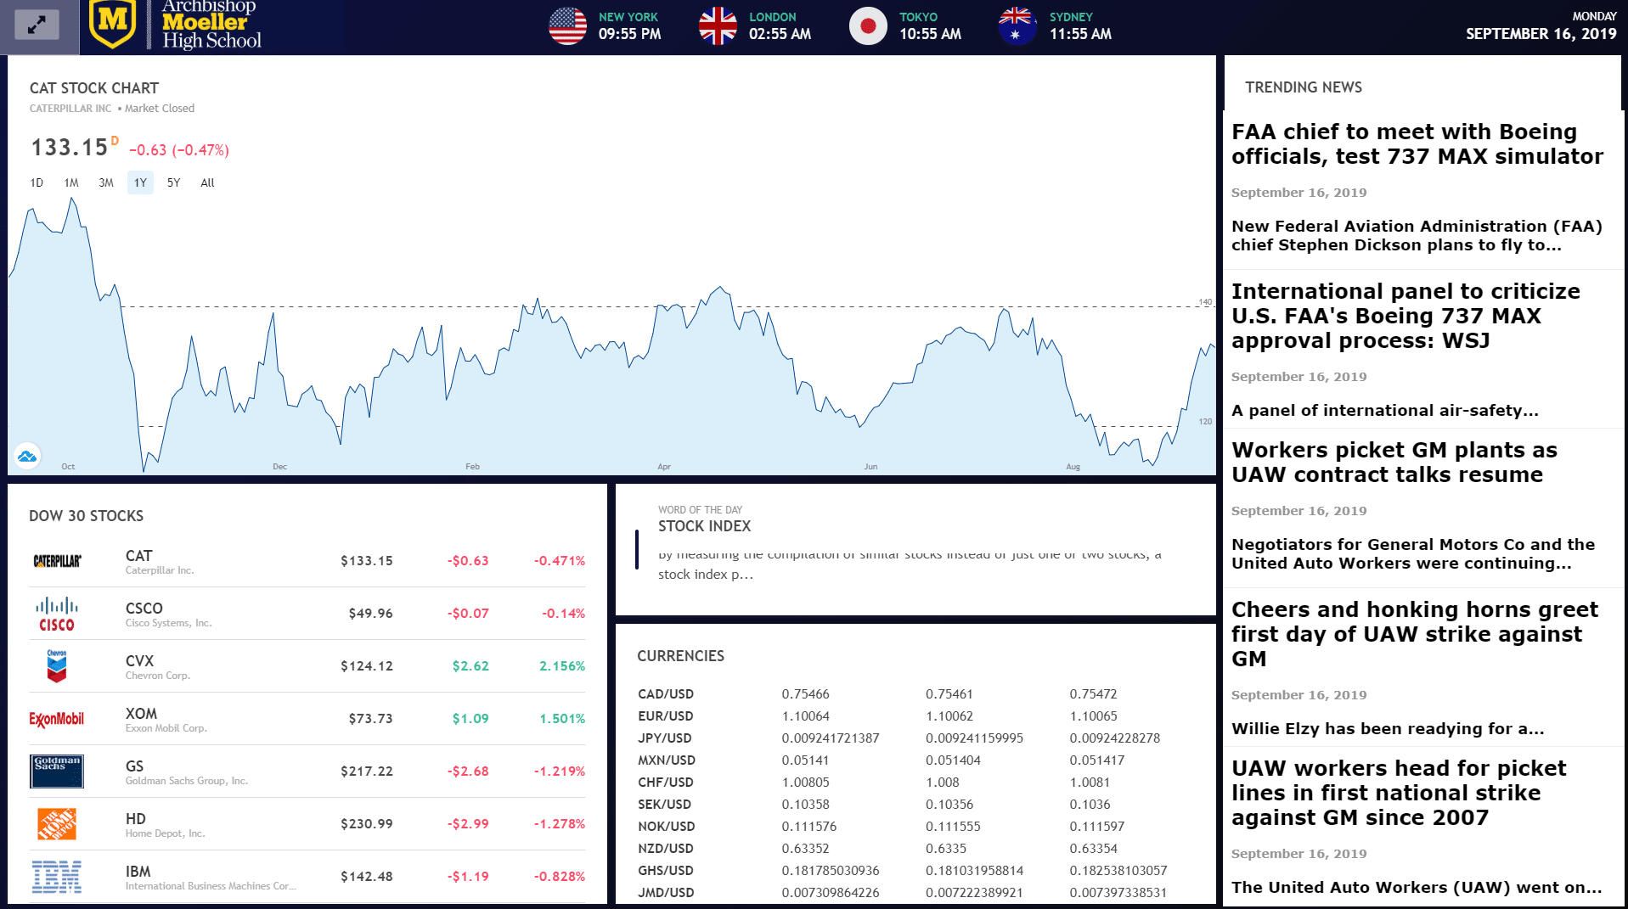This screenshot has height=909, width=1628.
Task: Click the fullscreen expand arrows icon
Action: point(37,25)
